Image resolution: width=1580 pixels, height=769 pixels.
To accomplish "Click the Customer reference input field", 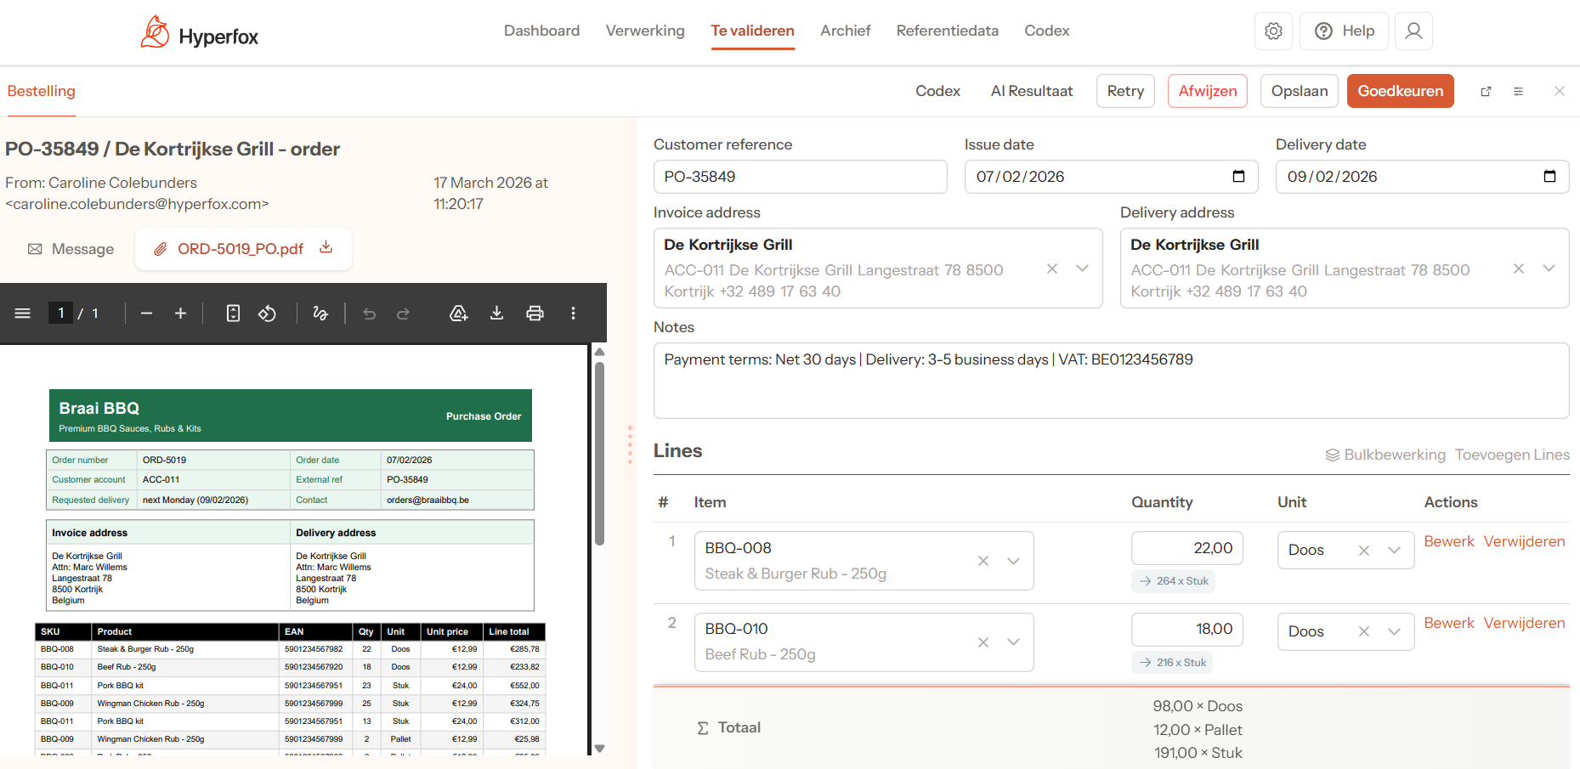I will tap(800, 177).
